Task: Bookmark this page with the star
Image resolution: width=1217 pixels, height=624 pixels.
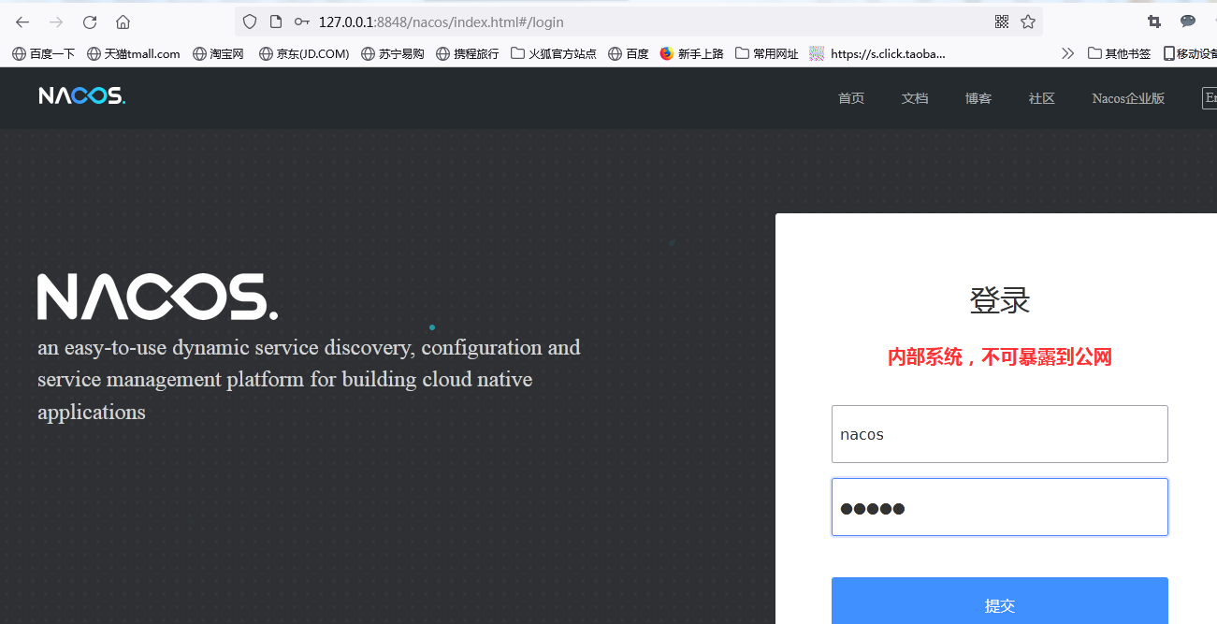Action: [1028, 22]
